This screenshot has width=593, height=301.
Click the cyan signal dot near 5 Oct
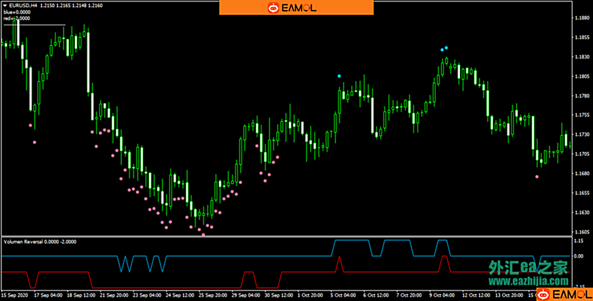pos(339,76)
